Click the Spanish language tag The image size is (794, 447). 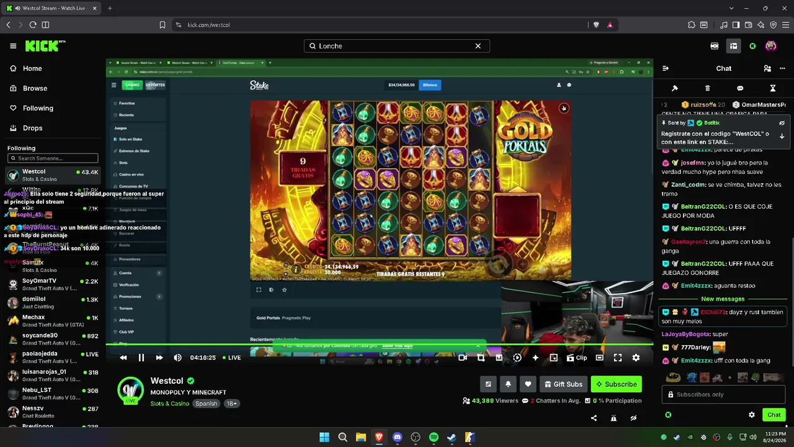(206, 404)
